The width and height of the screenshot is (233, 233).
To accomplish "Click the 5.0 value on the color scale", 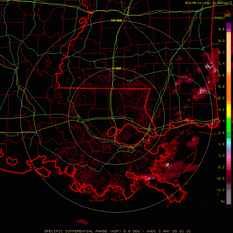I will [221, 98].
